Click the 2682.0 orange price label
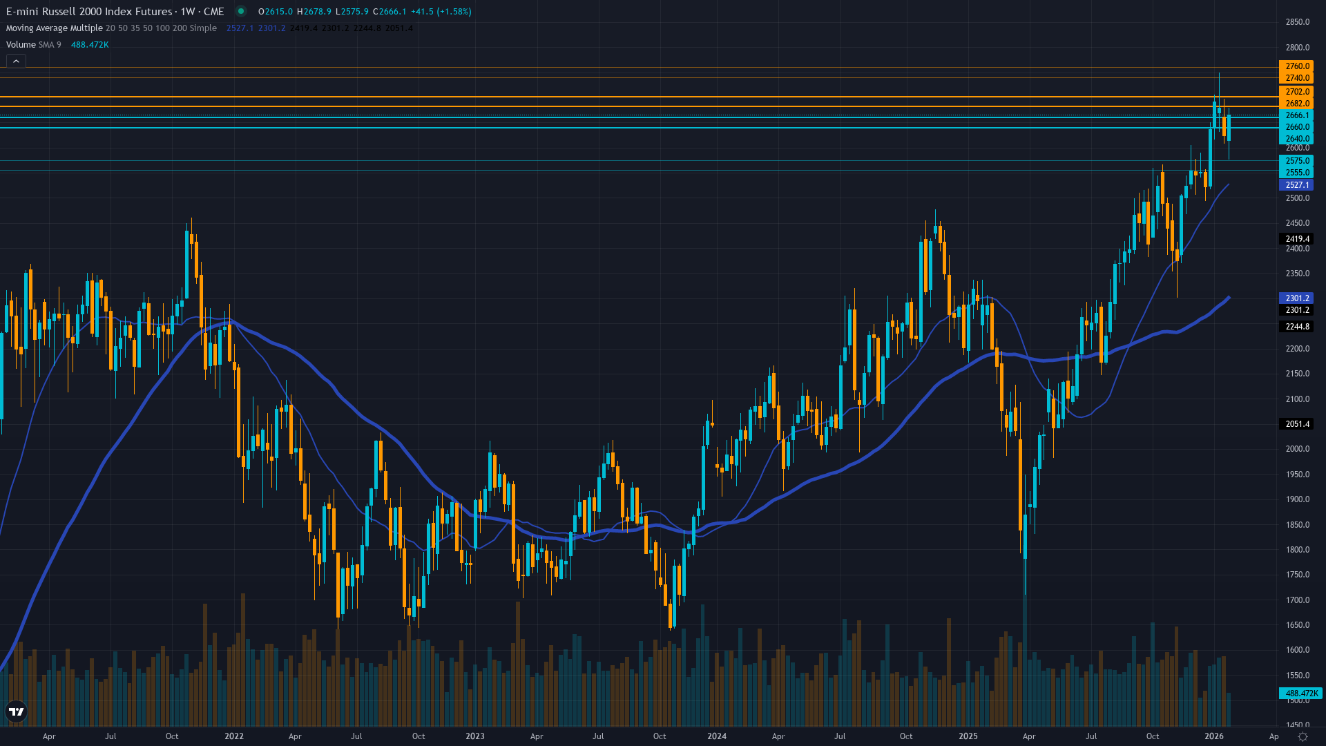This screenshot has width=1326, height=746. (x=1296, y=104)
